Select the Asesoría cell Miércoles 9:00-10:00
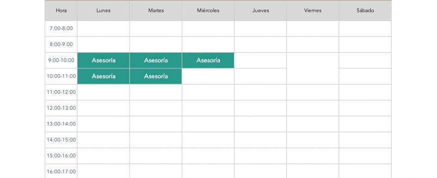The height and width of the screenshot is (178, 437). point(208,61)
